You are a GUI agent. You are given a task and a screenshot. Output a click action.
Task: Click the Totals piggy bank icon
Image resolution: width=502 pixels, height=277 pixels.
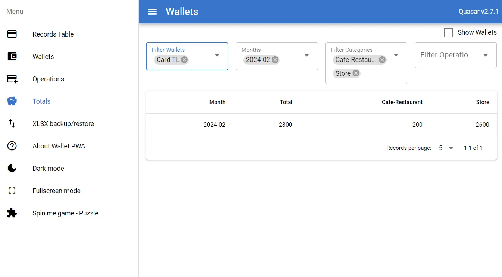click(12, 101)
